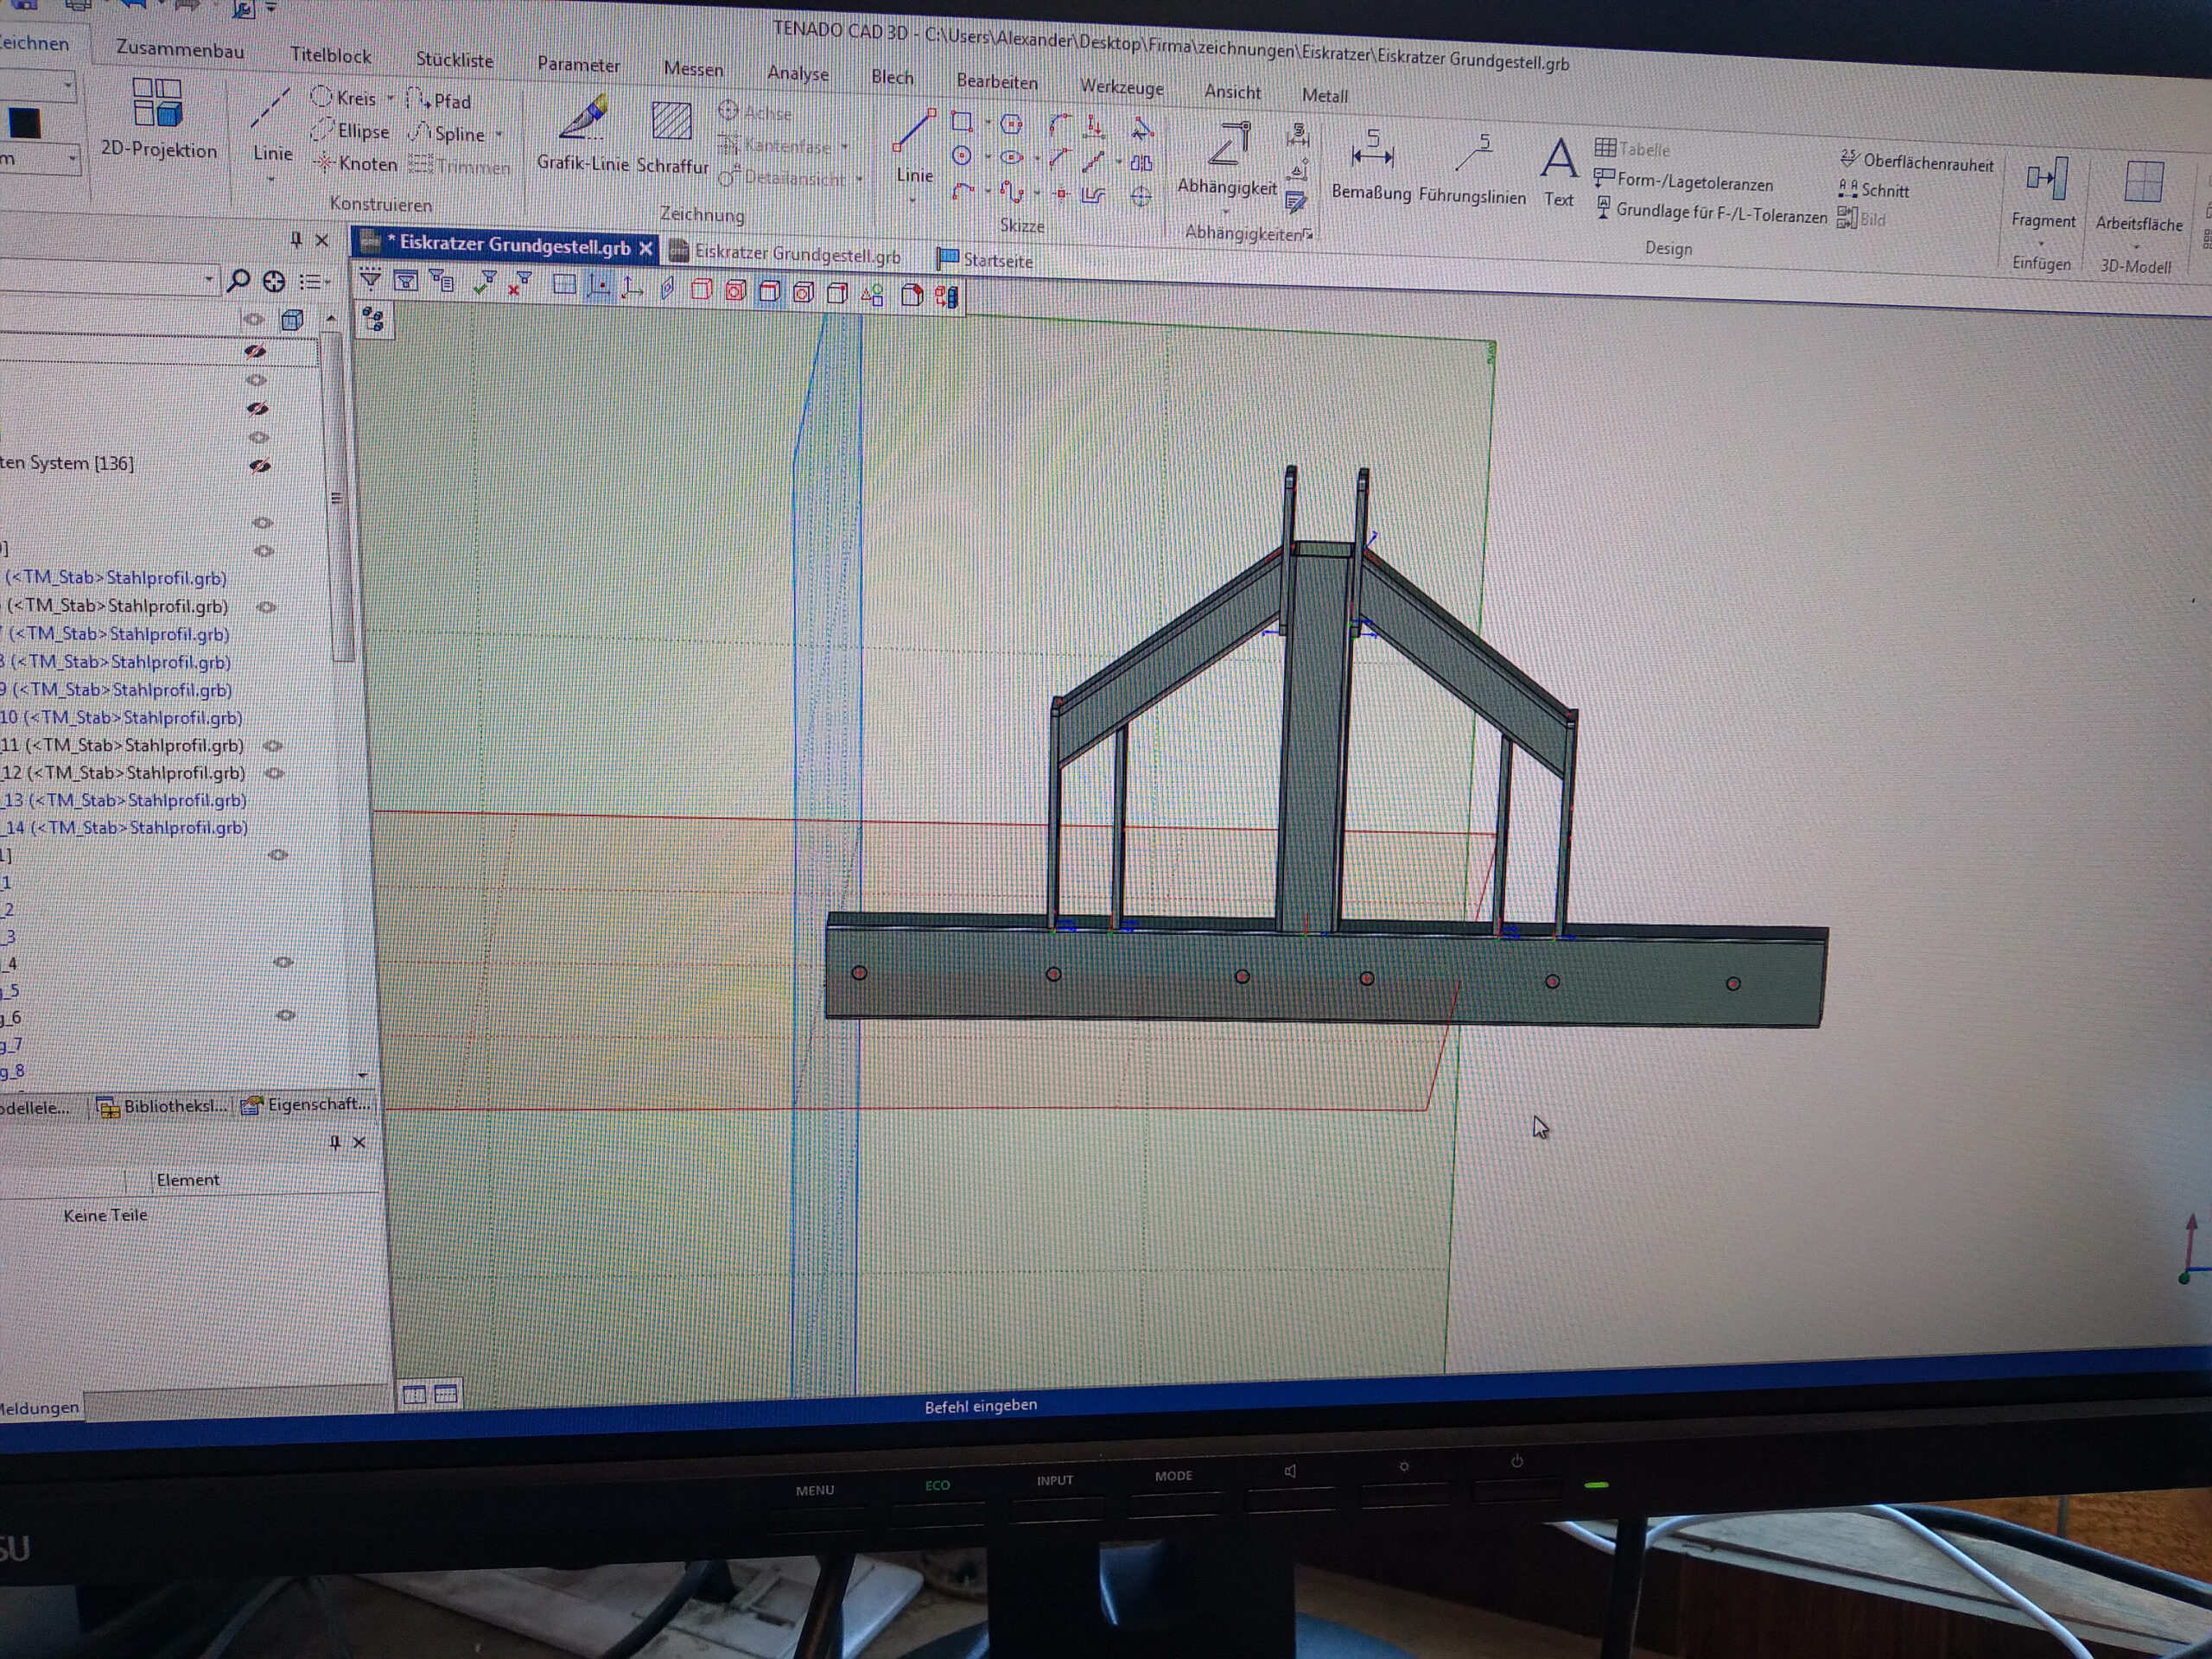Select the Kreis construction tool
The height and width of the screenshot is (1659, 2212).
(344, 97)
